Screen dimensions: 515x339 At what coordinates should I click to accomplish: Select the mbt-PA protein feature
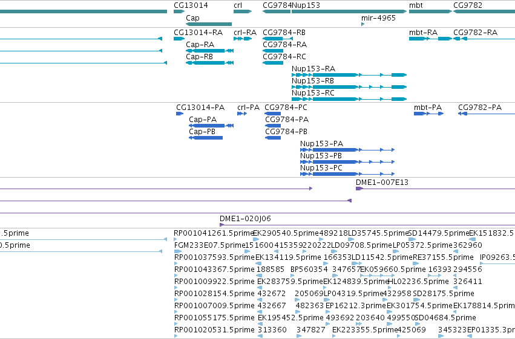tap(429, 114)
